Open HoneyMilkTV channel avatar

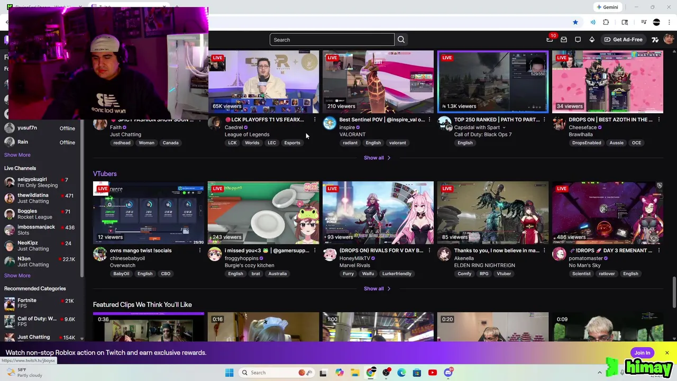(x=330, y=254)
